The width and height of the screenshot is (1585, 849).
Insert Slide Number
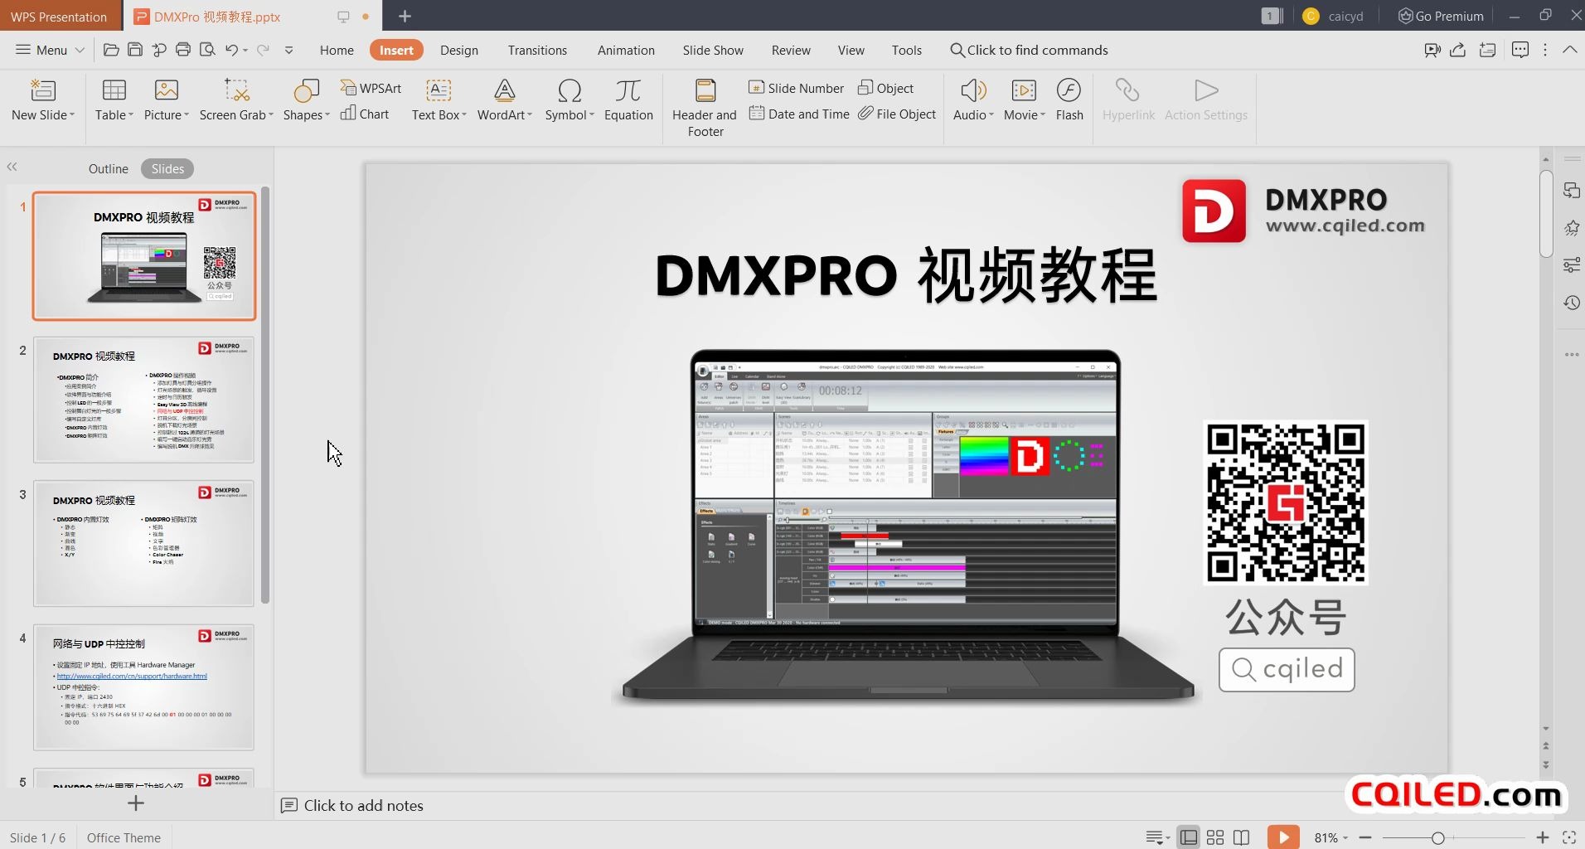[x=796, y=88]
